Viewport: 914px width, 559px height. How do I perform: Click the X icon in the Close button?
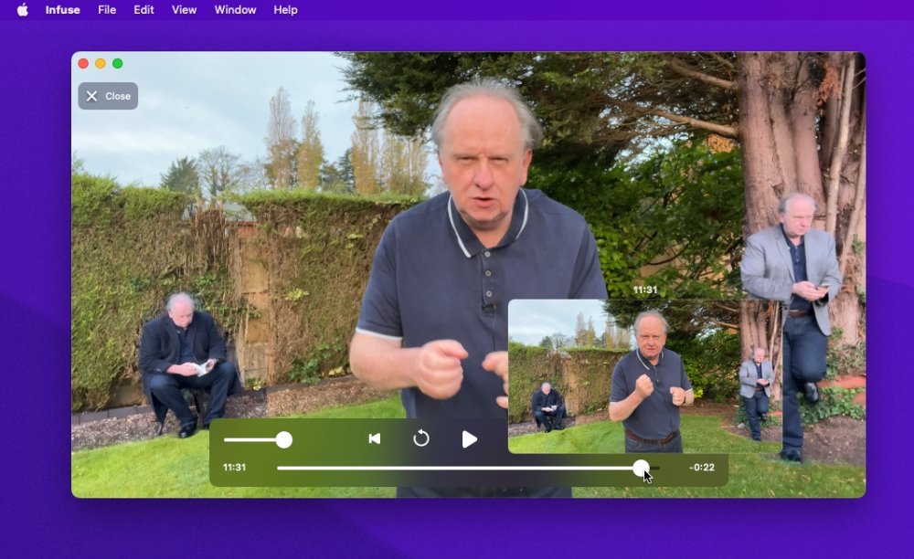tap(91, 96)
